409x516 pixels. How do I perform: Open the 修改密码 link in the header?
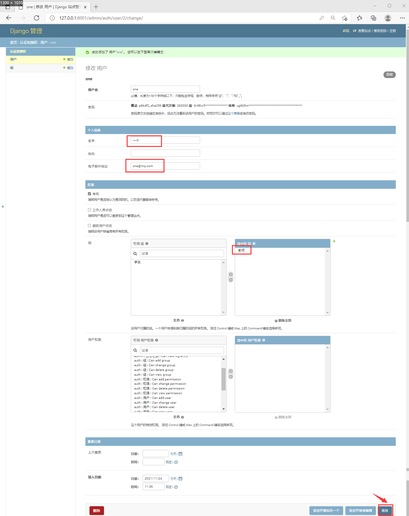click(380, 31)
